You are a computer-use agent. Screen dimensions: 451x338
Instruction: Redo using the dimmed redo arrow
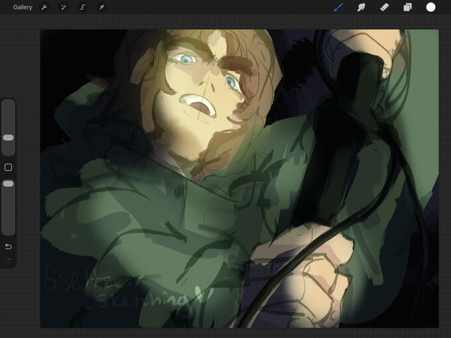tap(8, 260)
